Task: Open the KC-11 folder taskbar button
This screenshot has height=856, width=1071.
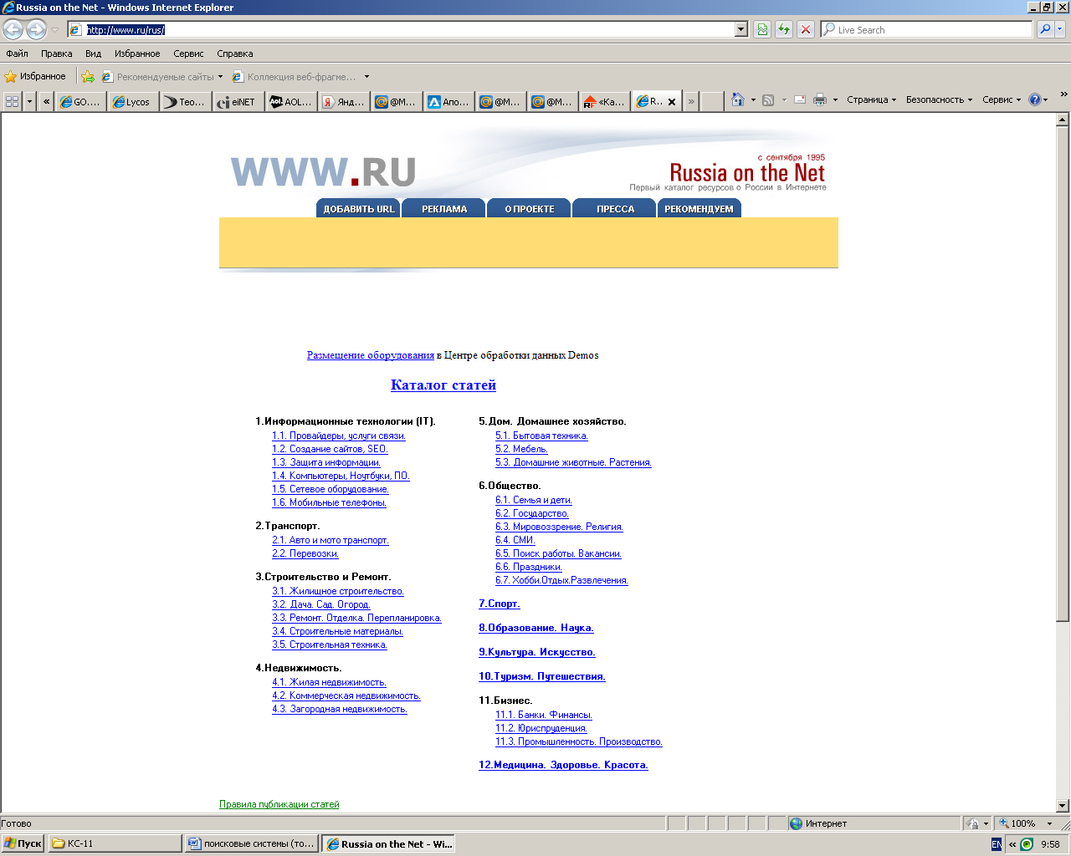Action: (x=115, y=843)
